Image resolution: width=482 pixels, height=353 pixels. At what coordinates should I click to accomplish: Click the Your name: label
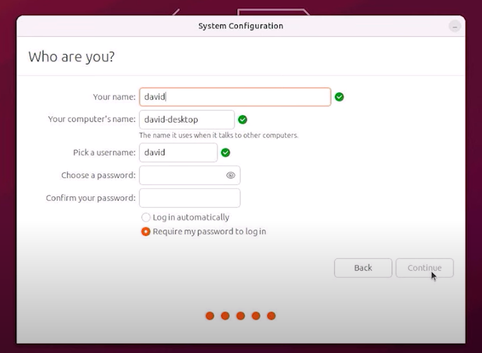tap(114, 97)
